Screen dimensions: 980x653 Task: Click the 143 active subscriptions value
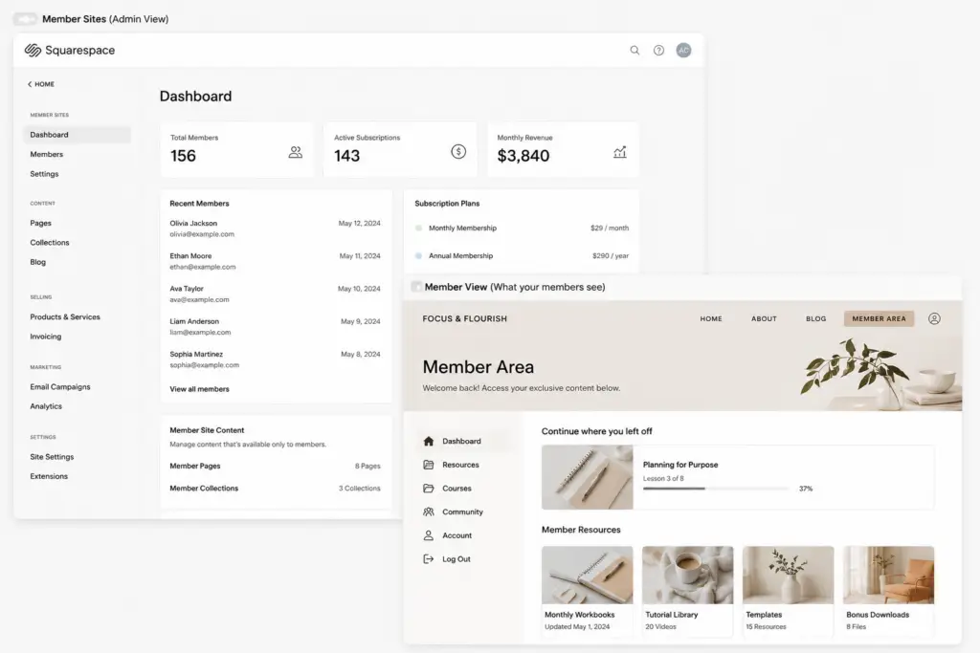(346, 156)
